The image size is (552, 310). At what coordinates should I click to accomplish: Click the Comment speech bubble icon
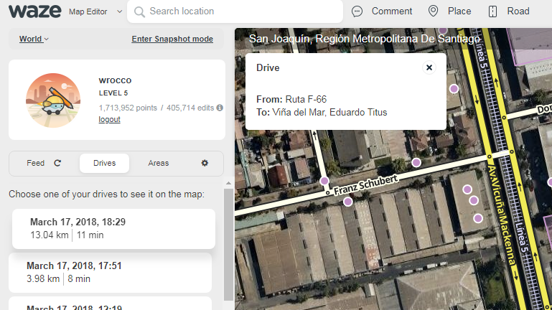tap(357, 11)
